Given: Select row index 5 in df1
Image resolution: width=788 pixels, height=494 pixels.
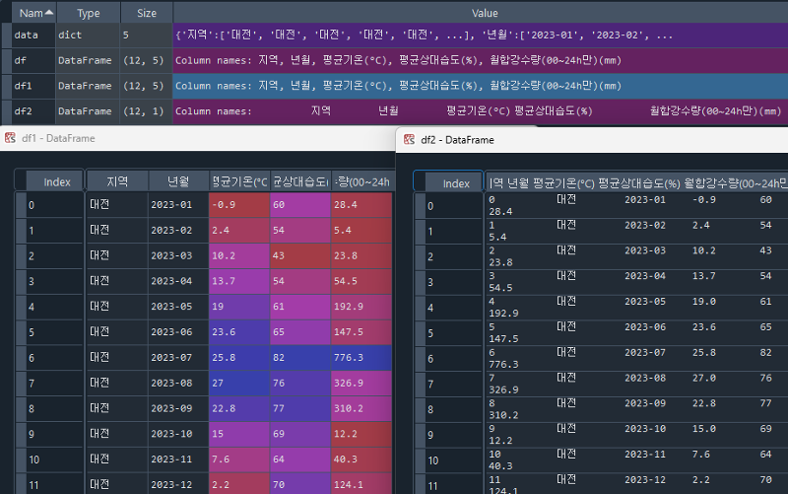Looking at the screenshot, I should pyautogui.click(x=54, y=332).
